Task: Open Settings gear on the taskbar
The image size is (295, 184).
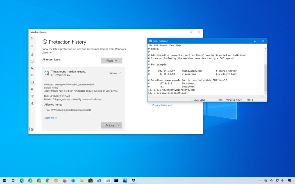Action: click(13, 181)
